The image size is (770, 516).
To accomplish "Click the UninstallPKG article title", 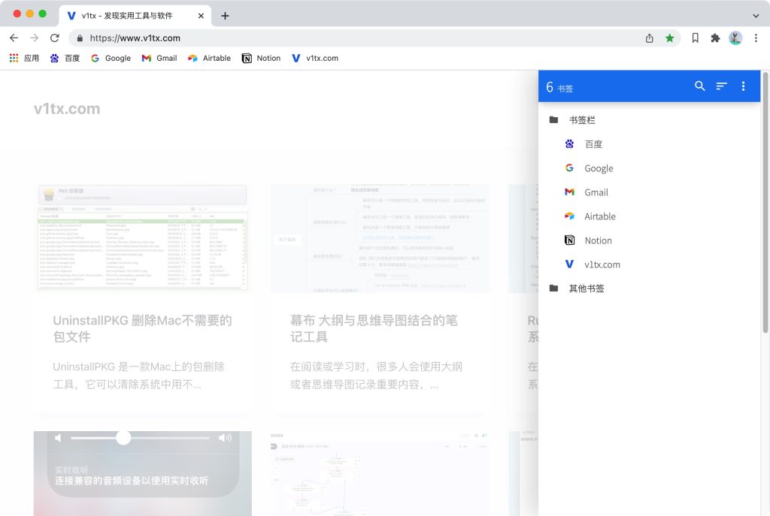I will tap(142, 329).
